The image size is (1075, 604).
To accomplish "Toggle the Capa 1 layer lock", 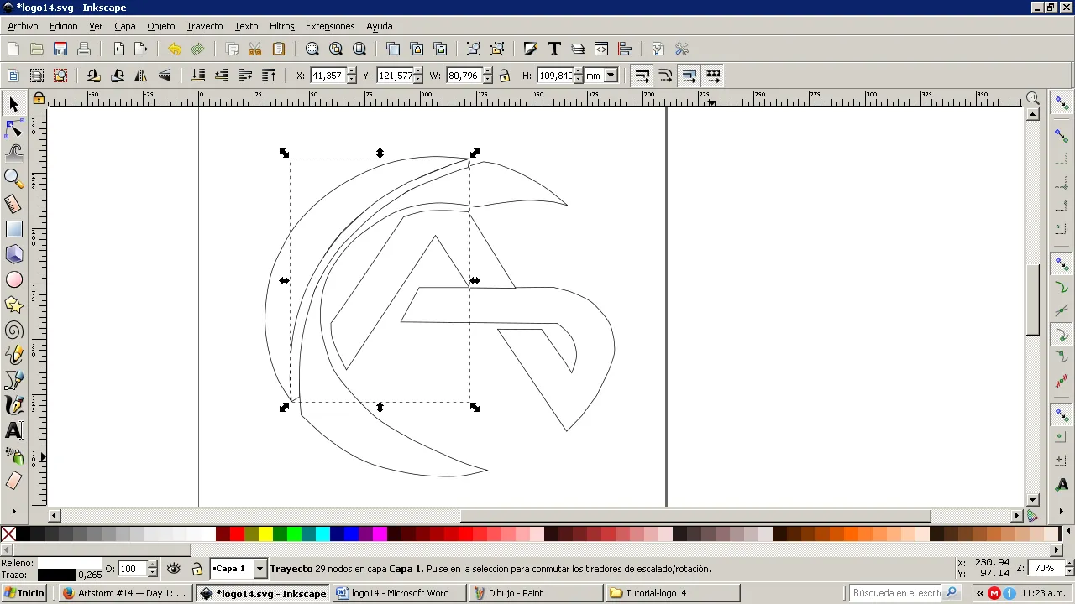I will (x=197, y=569).
